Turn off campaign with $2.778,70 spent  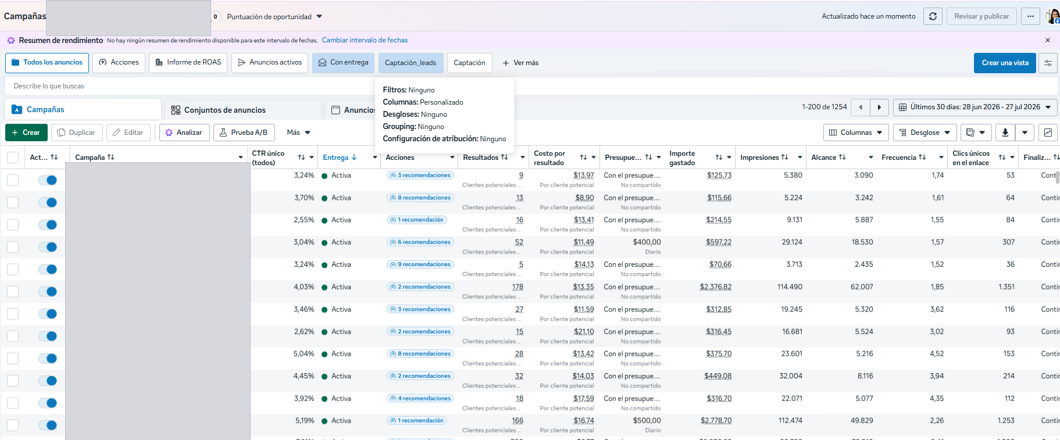pos(48,425)
